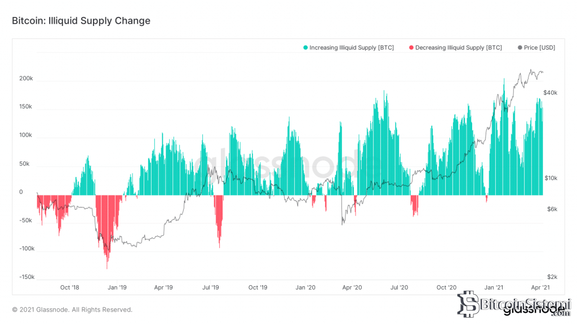Select the Oct '18 x-axis label
Image resolution: width=577 pixels, height=324 pixels.
tap(69, 287)
